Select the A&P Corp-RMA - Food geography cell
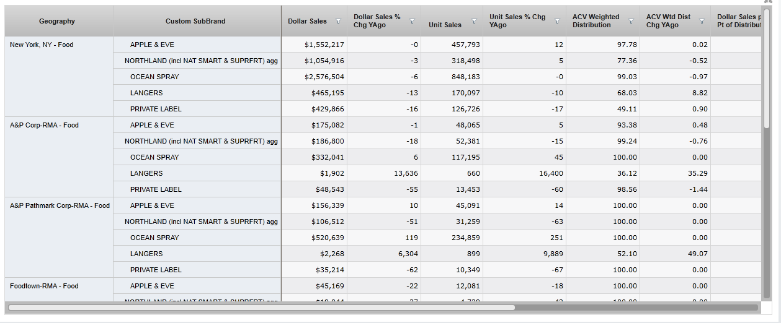Screen dimensions: 781x323 44,125
